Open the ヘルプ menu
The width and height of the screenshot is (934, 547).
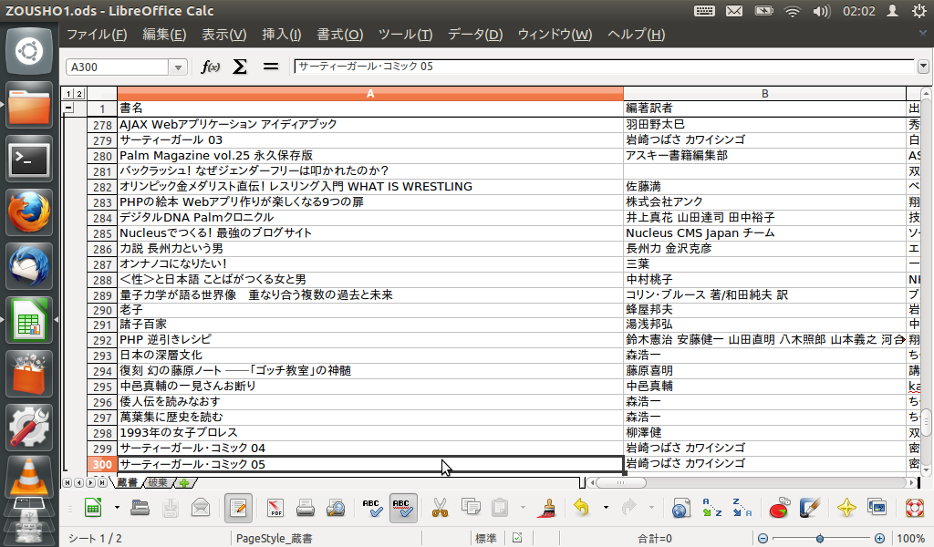tap(636, 35)
